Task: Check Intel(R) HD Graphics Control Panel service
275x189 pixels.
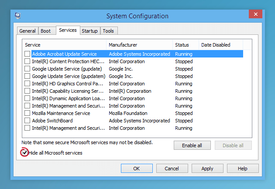Action: pyautogui.click(x=27, y=84)
